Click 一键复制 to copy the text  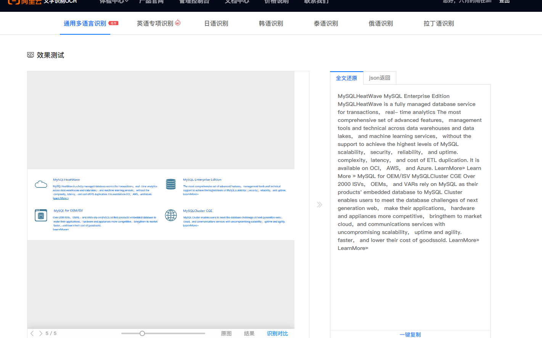[410, 335]
